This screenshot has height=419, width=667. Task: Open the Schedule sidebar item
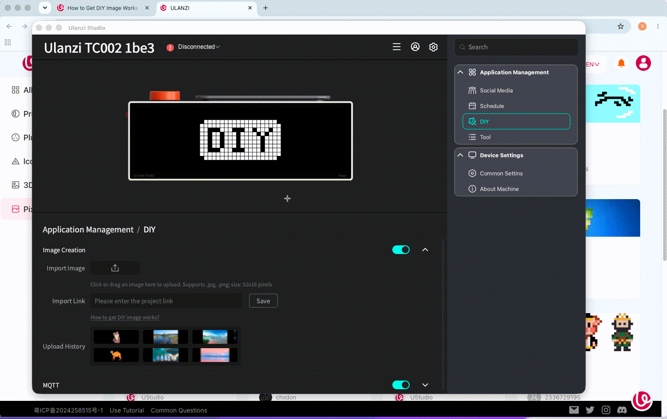[516, 106]
